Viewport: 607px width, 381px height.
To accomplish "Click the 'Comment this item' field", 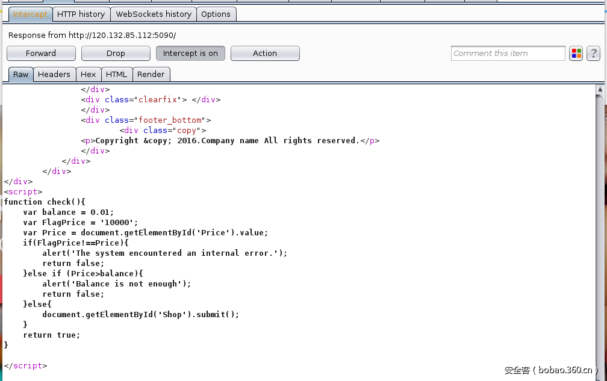I will coord(508,53).
